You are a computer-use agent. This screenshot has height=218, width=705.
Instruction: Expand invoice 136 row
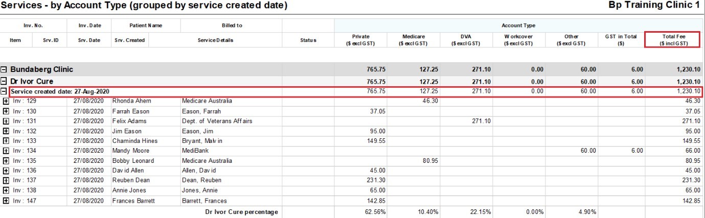6,171
